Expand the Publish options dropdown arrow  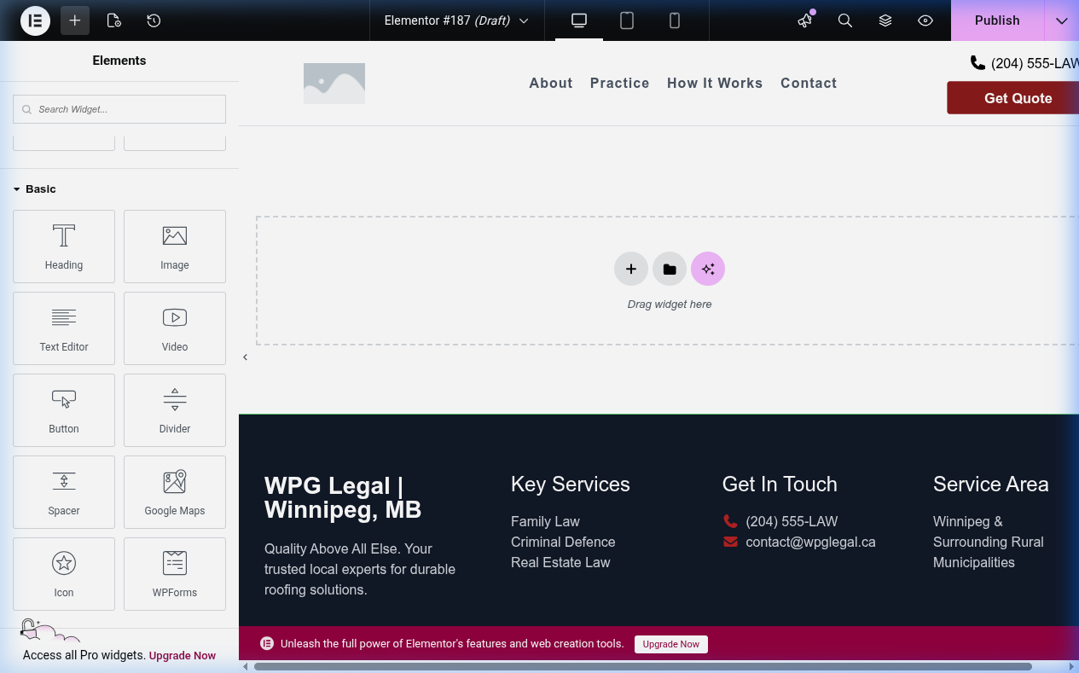1062,20
